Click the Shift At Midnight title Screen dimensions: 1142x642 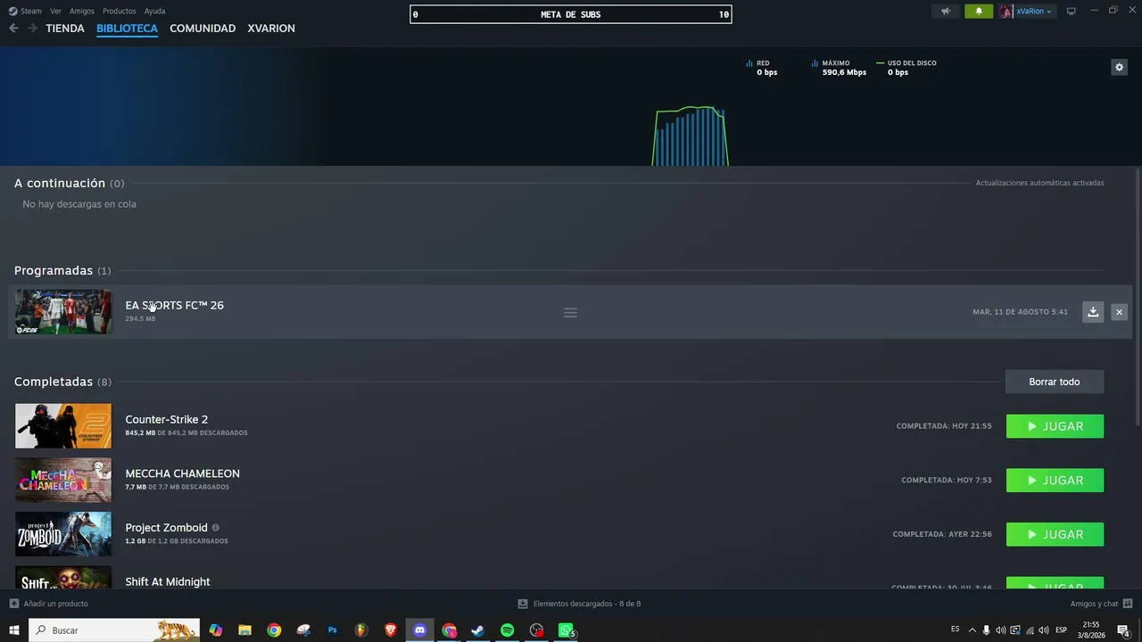[x=168, y=581]
